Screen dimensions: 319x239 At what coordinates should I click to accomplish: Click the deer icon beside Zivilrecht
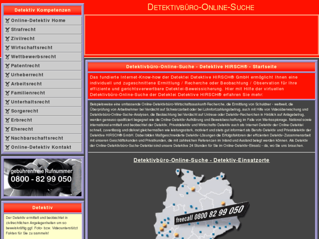tap(7, 39)
